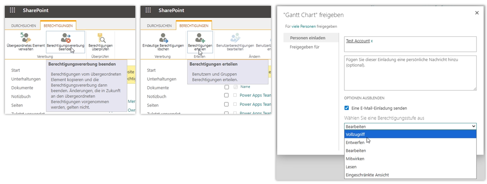Open Seiten in middle window navigation
Viewport: 487px width, 184px height.
153,105
